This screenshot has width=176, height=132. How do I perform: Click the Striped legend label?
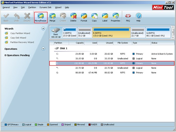click(x=67, y=125)
